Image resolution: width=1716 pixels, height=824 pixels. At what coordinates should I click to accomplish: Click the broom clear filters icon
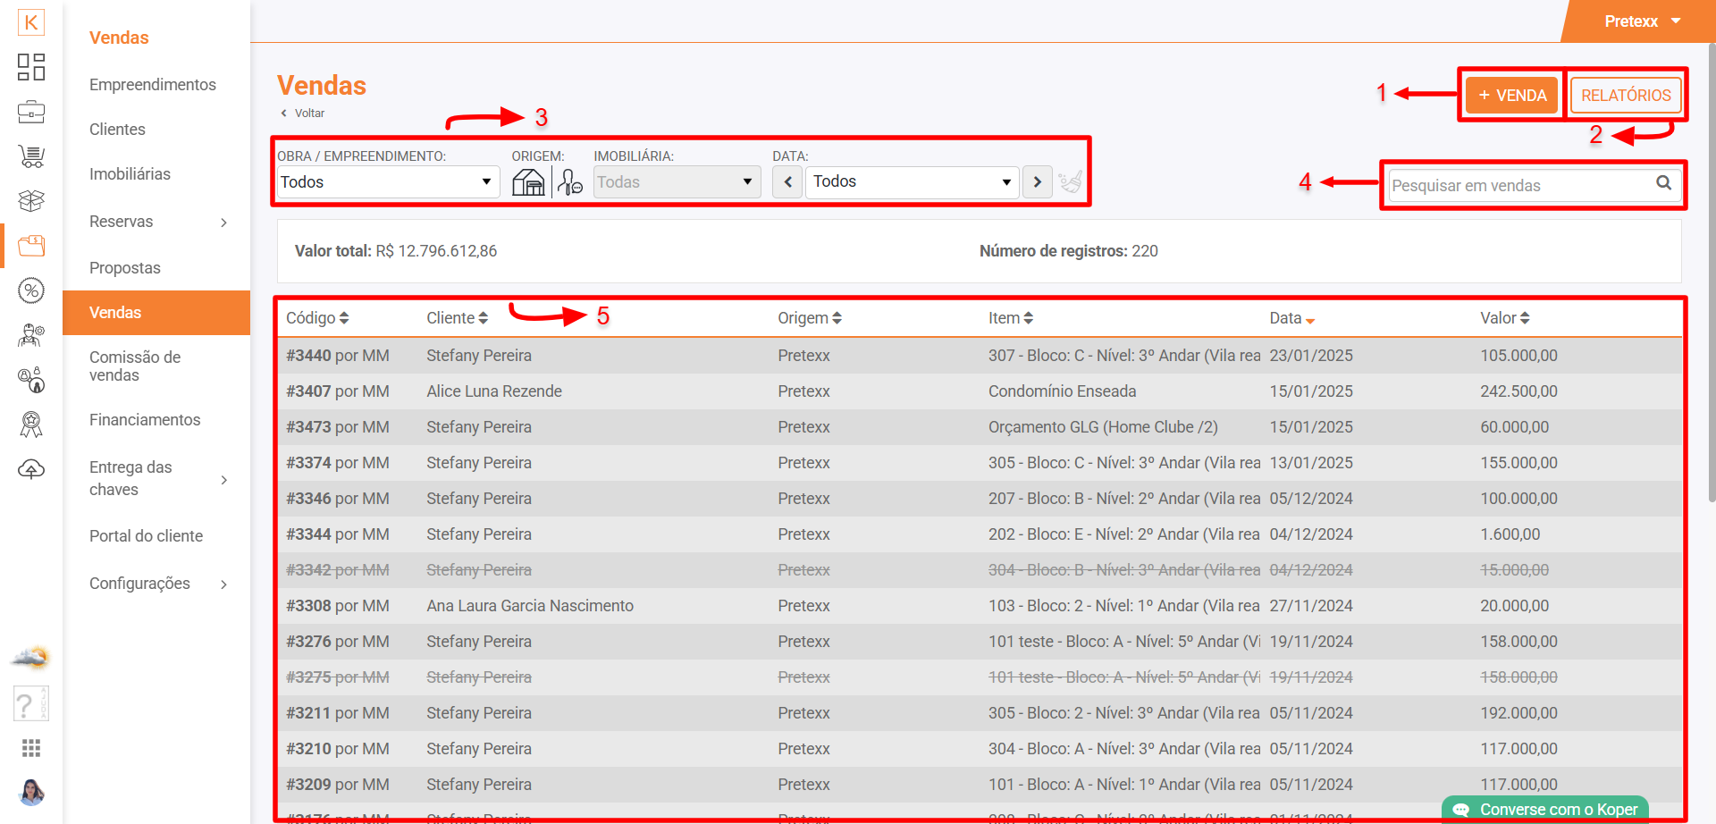point(1070,182)
